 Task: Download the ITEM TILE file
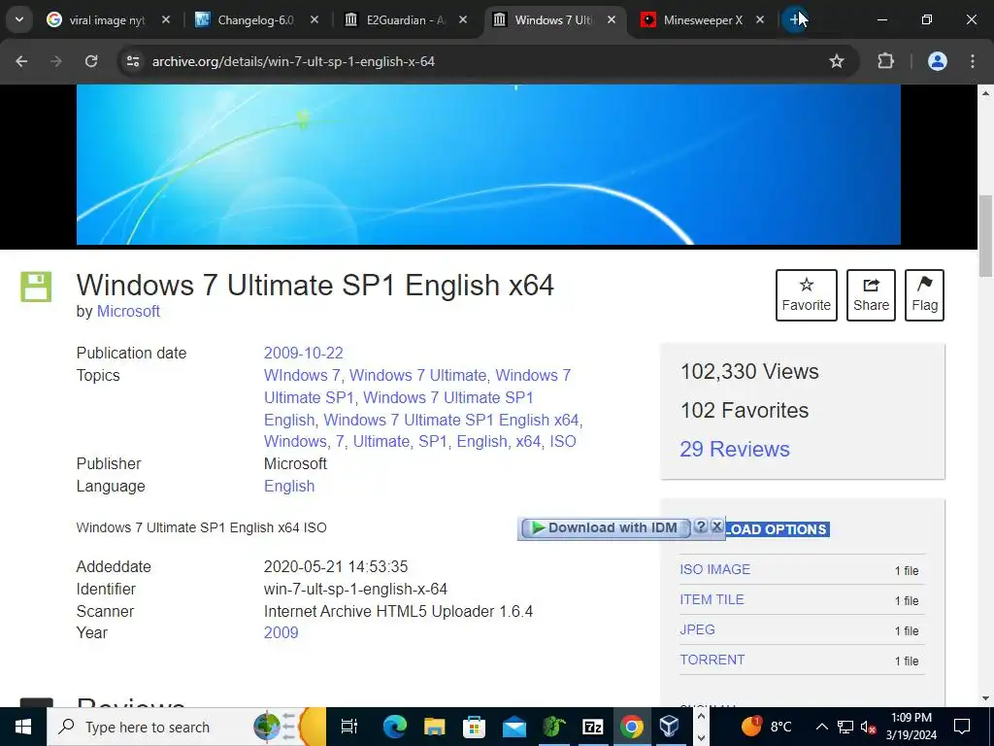(712, 599)
